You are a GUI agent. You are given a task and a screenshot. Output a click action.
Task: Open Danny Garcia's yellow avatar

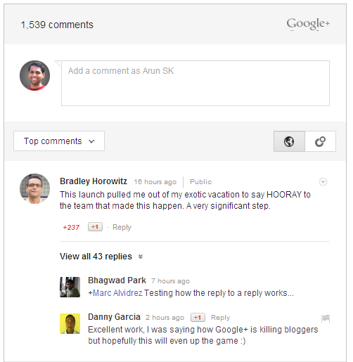coord(70,323)
